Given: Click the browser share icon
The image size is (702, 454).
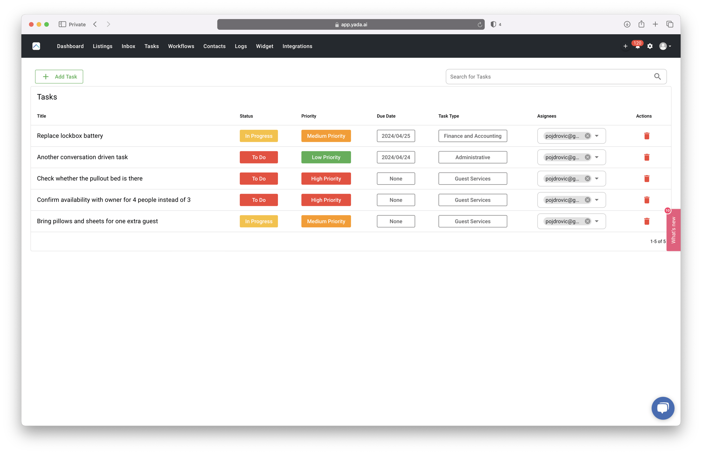Looking at the screenshot, I should pos(641,24).
